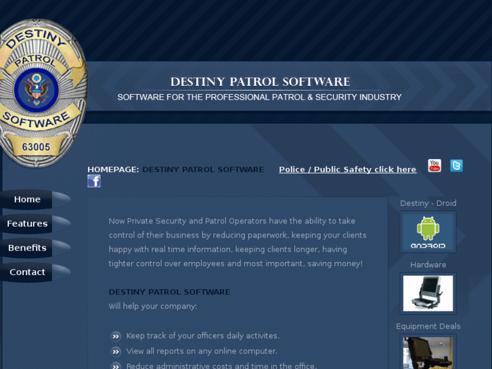Image resolution: width=492 pixels, height=369 pixels.
Task: Open the Features menu item
Action: [27, 223]
